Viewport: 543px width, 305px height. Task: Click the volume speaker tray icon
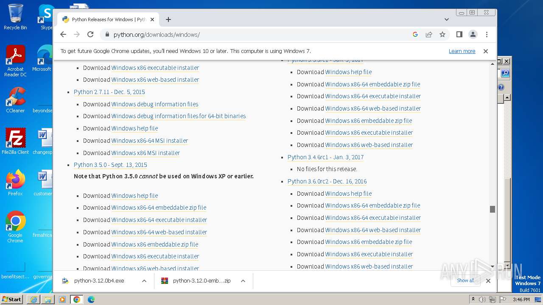tap(482, 299)
